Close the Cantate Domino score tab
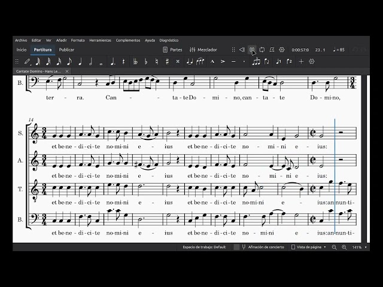 tap(67, 71)
